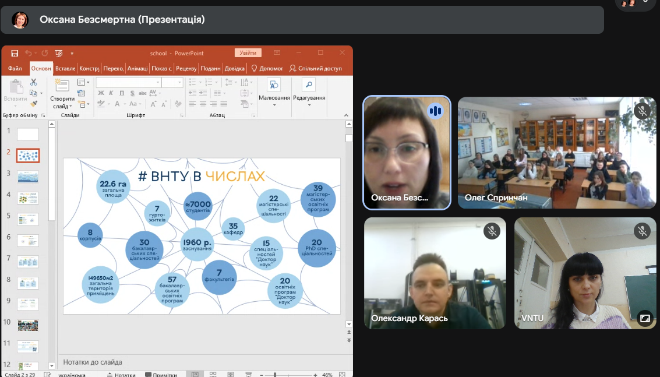This screenshot has width=660, height=377.
Task: Click the zoom slider in the status bar
Action: pos(275,375)
